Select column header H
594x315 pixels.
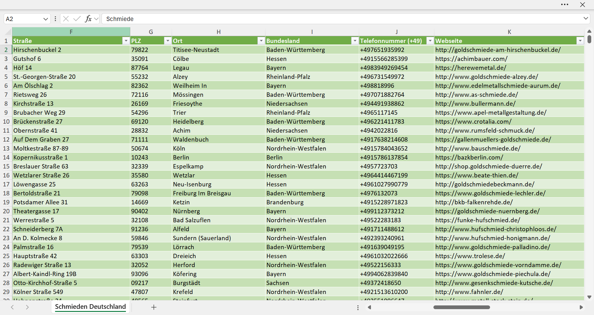pyautogui.click(x=218, y=32)
